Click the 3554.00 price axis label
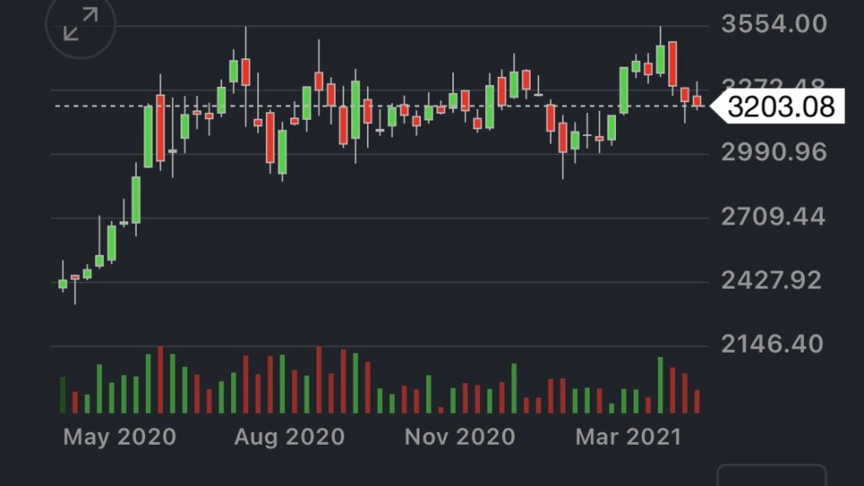This screenshot has height=486, width=864. (x=774, y=24)
